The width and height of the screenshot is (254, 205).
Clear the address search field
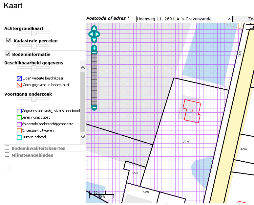point(229,19)
